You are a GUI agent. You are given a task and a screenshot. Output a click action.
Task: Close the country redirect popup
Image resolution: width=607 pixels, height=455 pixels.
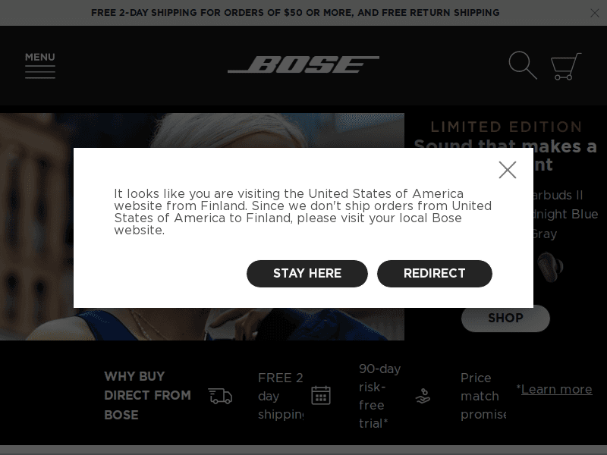(x=508, y=170)
